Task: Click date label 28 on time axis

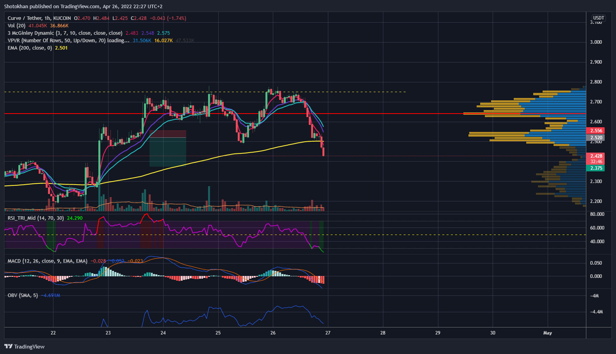Action: [x=383, y=333]
